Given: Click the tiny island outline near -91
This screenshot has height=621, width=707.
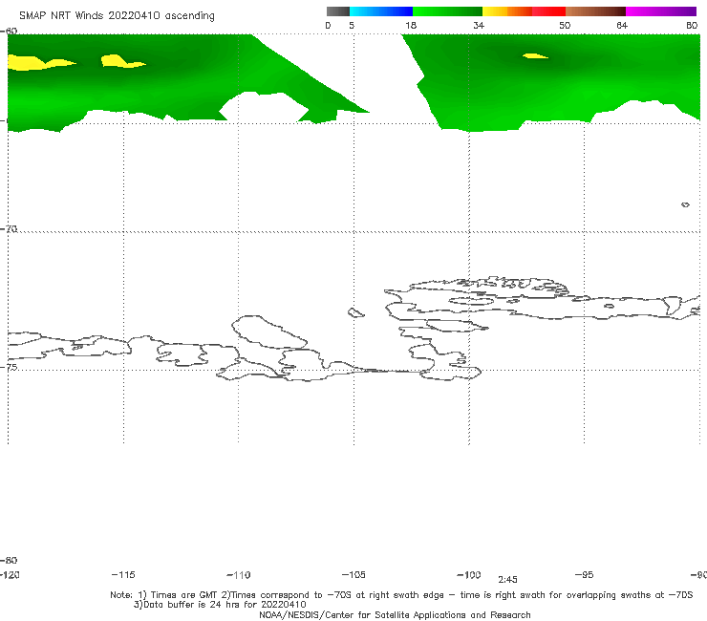Looking at the screenshot, I should 685,204.
